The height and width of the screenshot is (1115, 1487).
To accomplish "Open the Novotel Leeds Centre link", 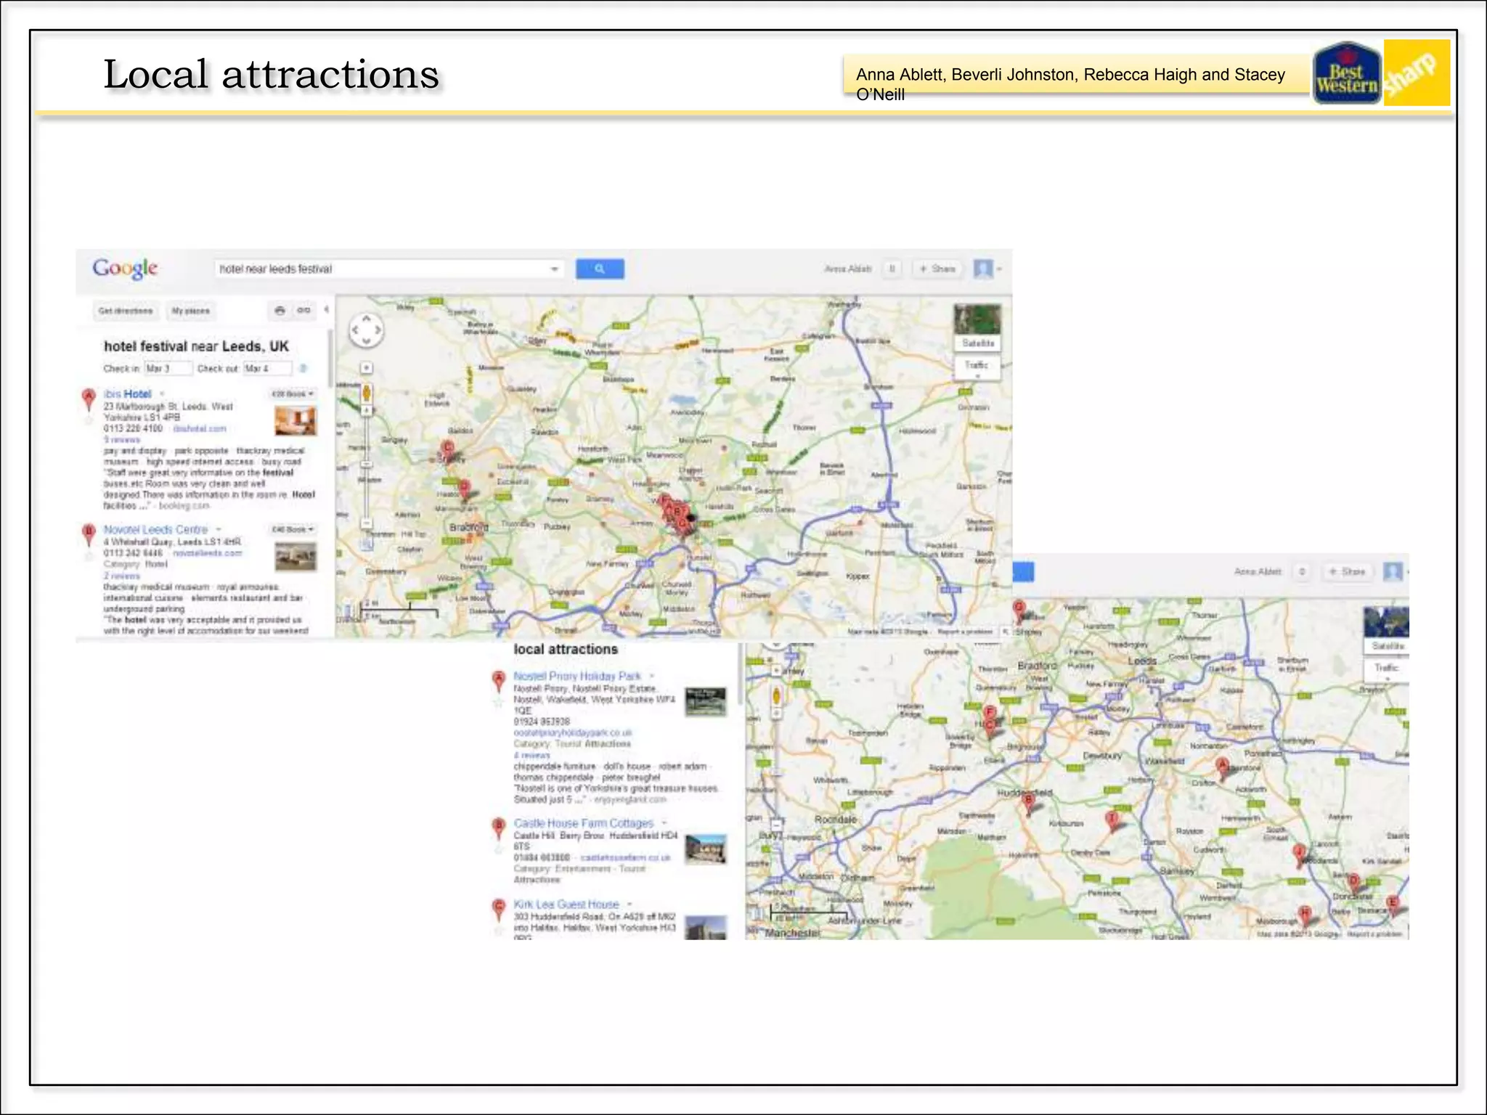I will coord(155,529).
